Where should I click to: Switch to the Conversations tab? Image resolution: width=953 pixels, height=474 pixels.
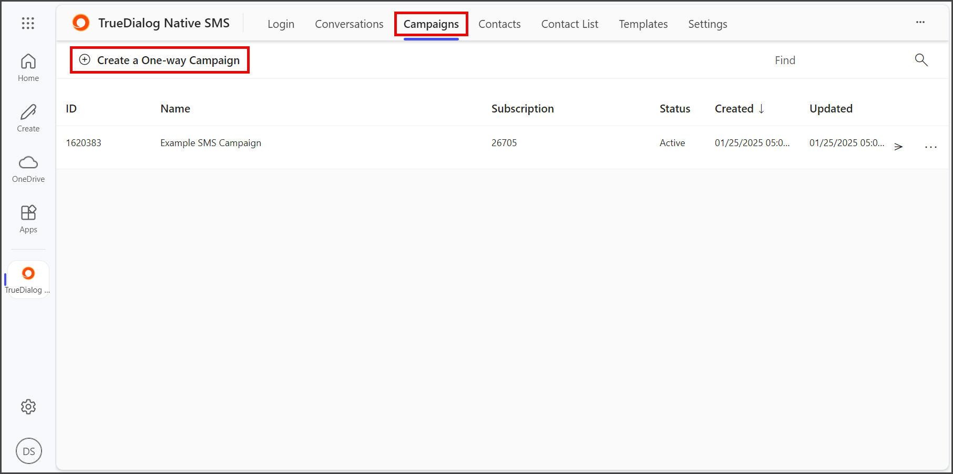click(x=349, y=24)
